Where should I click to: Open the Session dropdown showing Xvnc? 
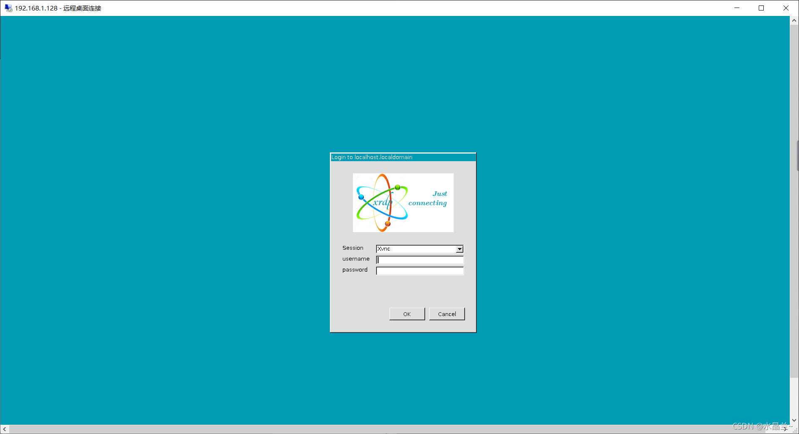420,249
